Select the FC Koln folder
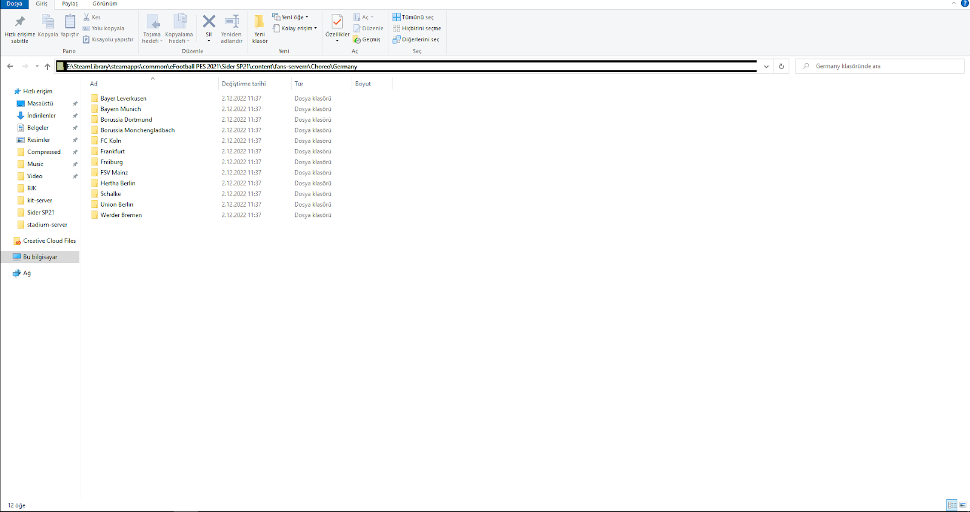Screen dimensions: 970x512 click(x=111, y=141)
